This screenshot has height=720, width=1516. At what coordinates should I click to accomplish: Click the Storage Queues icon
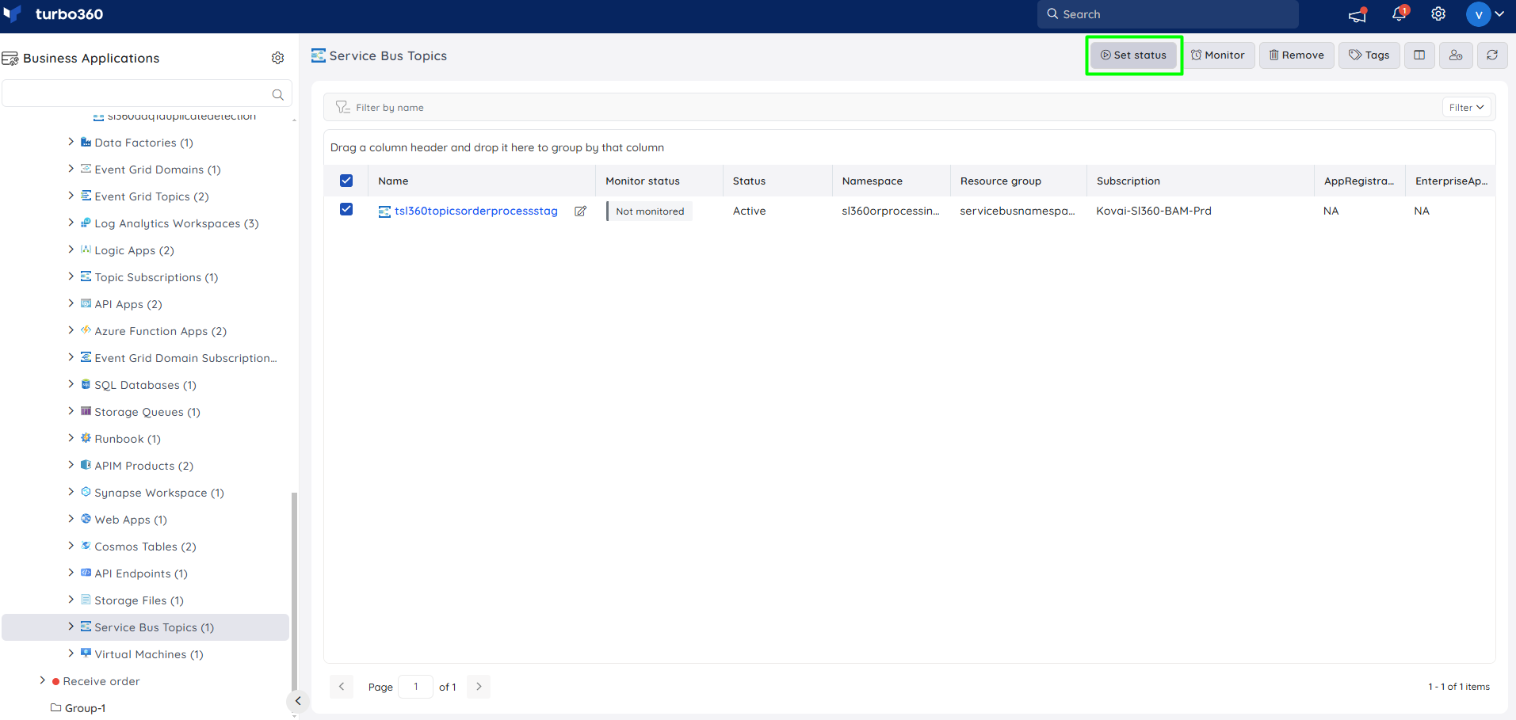(86, 412)
